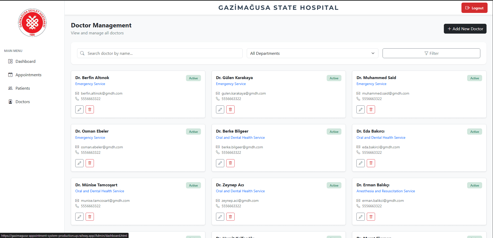Click the Add New Doctor button
Viewport: 493px width, 238px height.
465,29
